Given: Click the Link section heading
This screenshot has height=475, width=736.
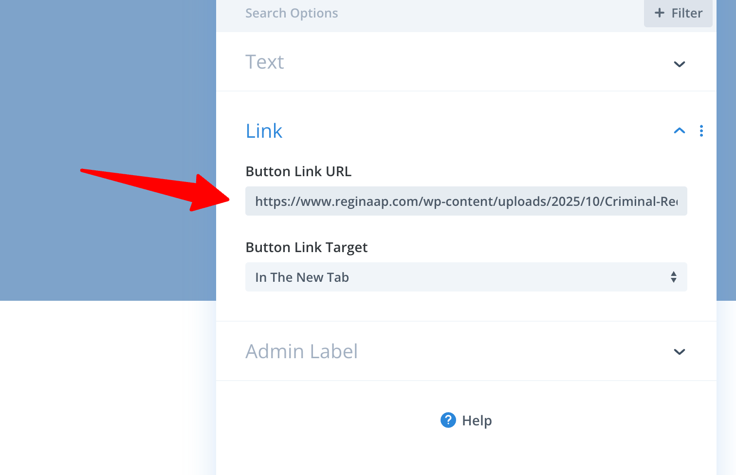Looking at the screenshot, I should tap(264, 131).
